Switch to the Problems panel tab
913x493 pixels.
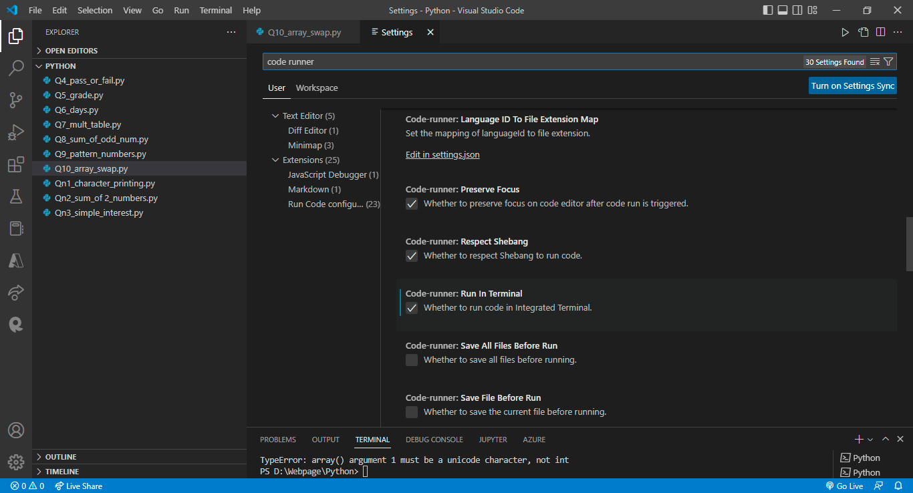[278, 440]
